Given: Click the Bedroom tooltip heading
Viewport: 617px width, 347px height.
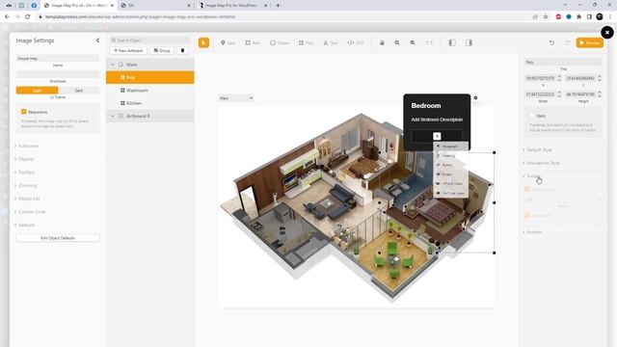Looking at the screenshot, I should click(x=426, y=105).
